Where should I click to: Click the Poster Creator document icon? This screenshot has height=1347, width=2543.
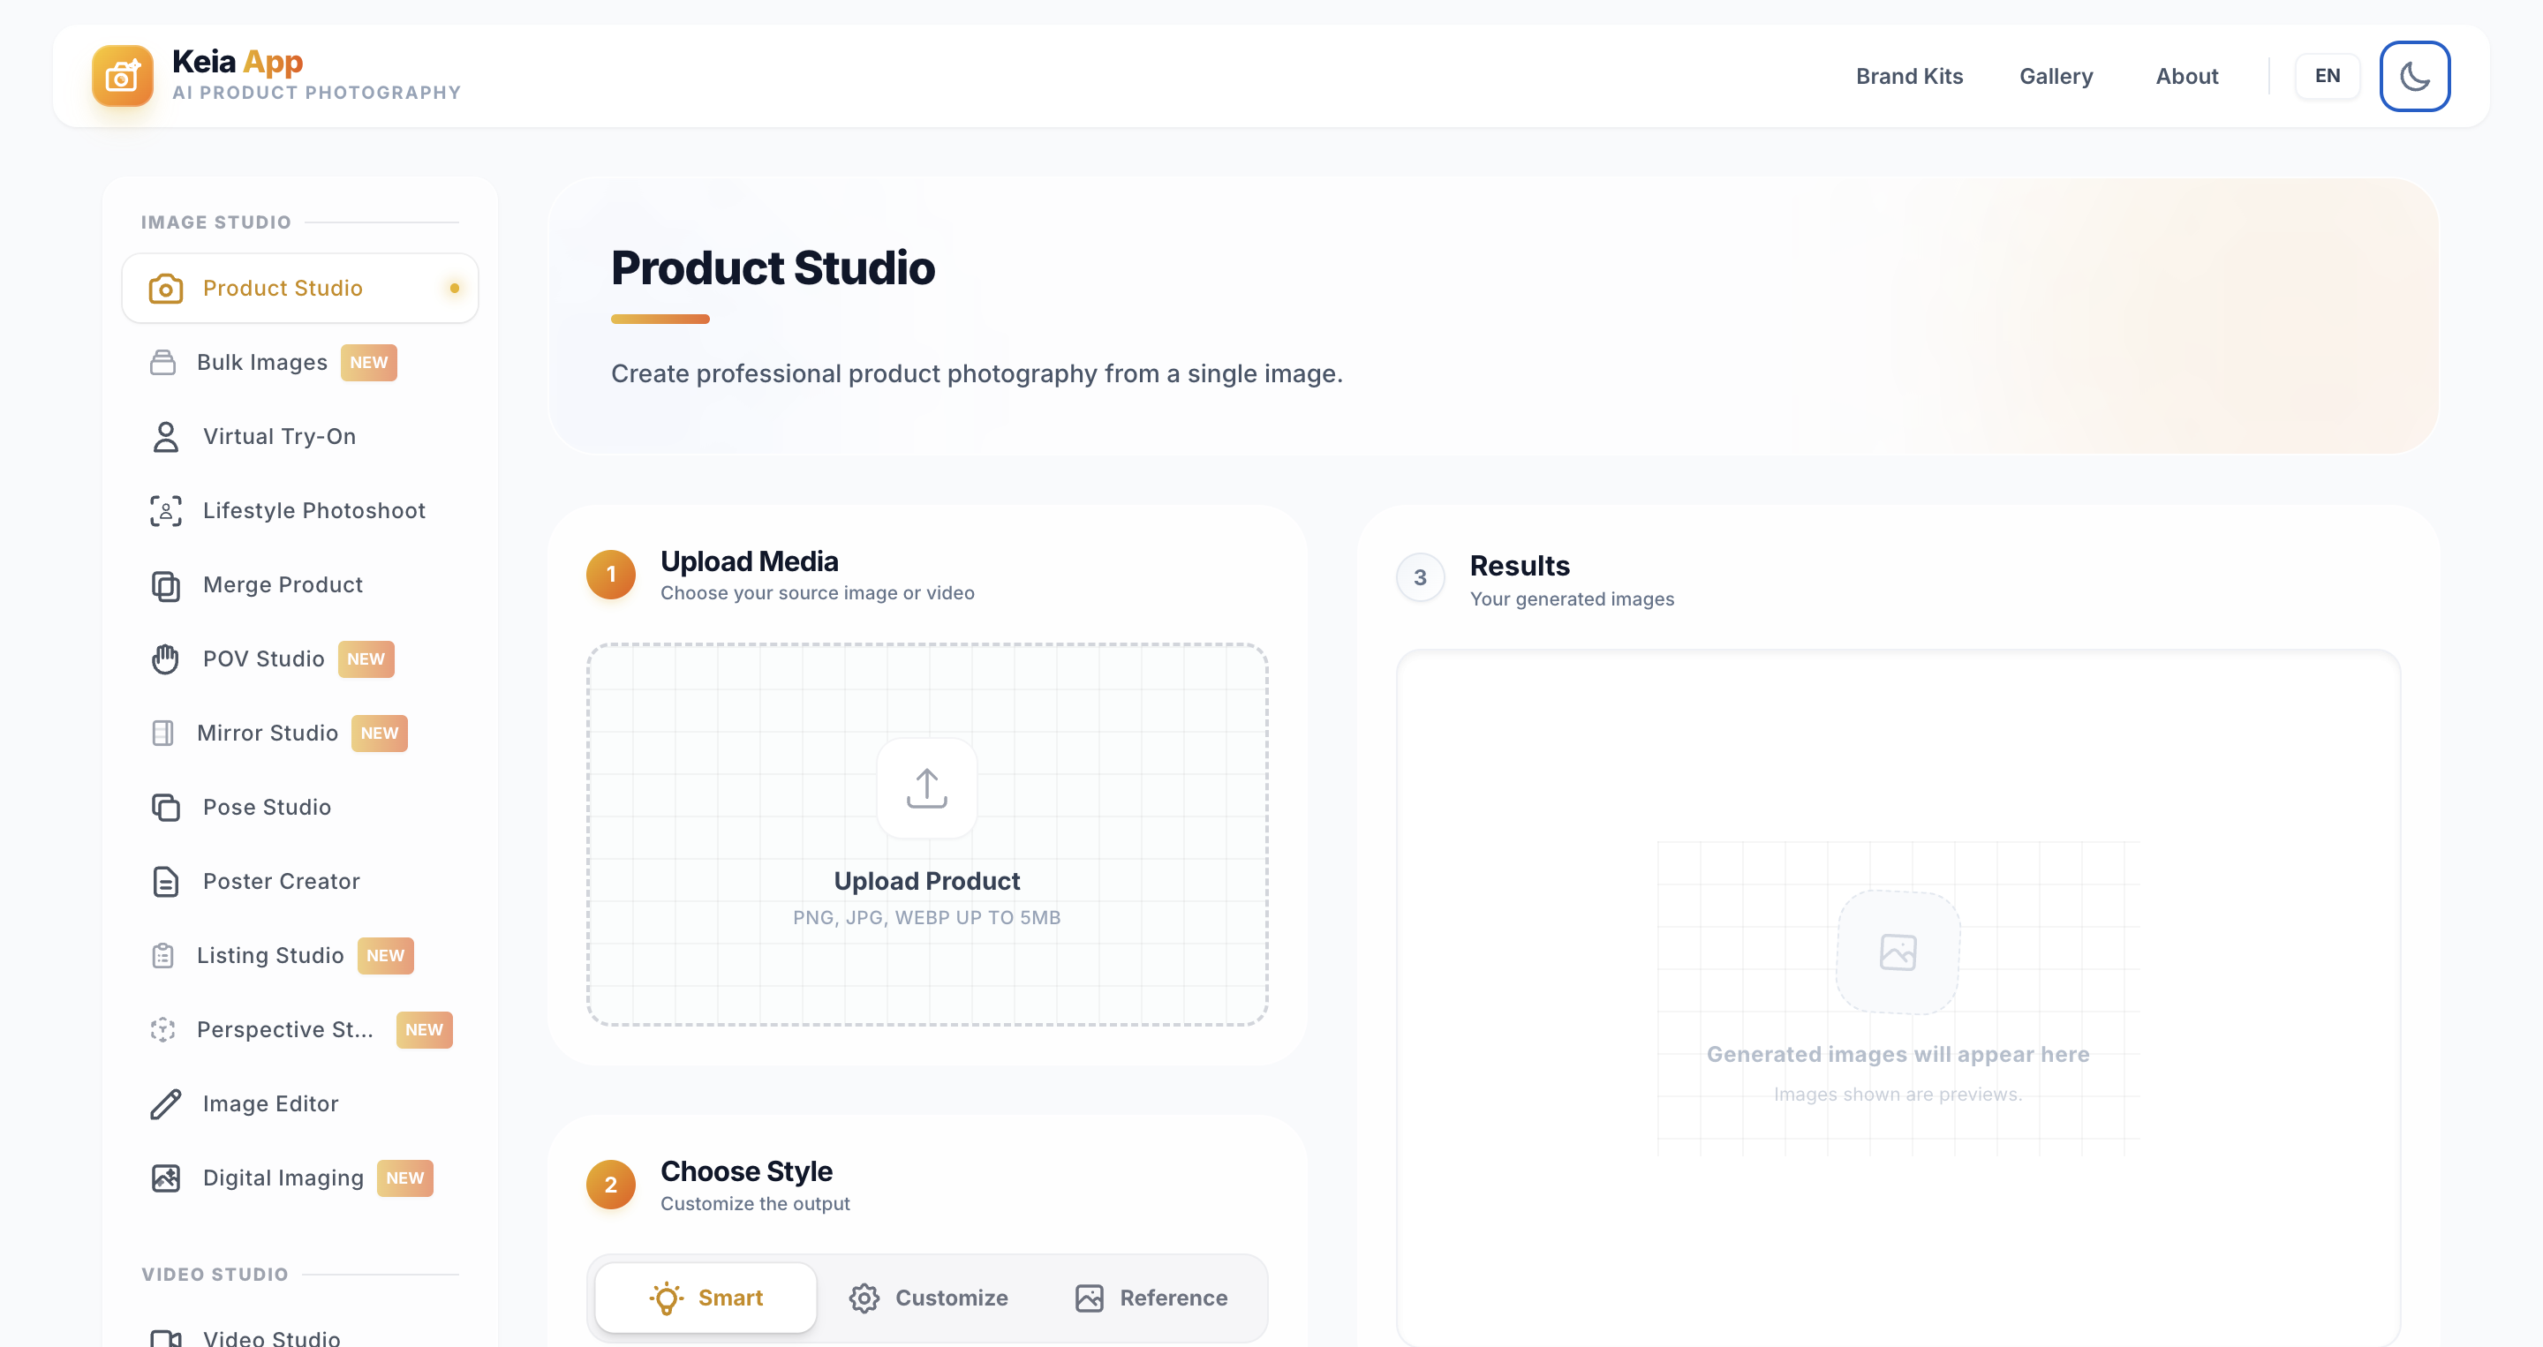click(x=166, y=881)
